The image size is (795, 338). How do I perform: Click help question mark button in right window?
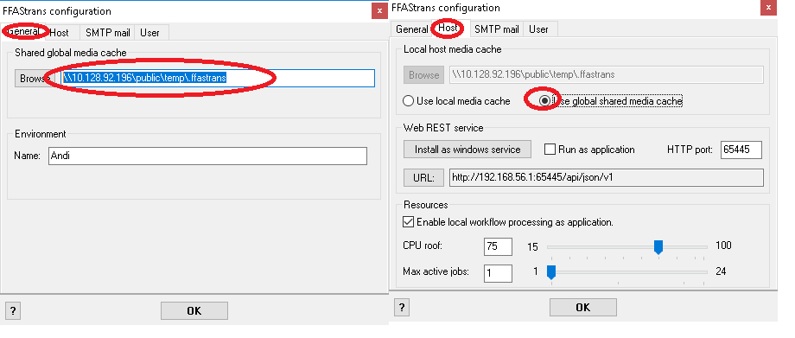402,308
